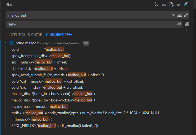Open result 'dst = mdisk->malloc_buf + offset;'
196x135 pixels.
(39, 69)
